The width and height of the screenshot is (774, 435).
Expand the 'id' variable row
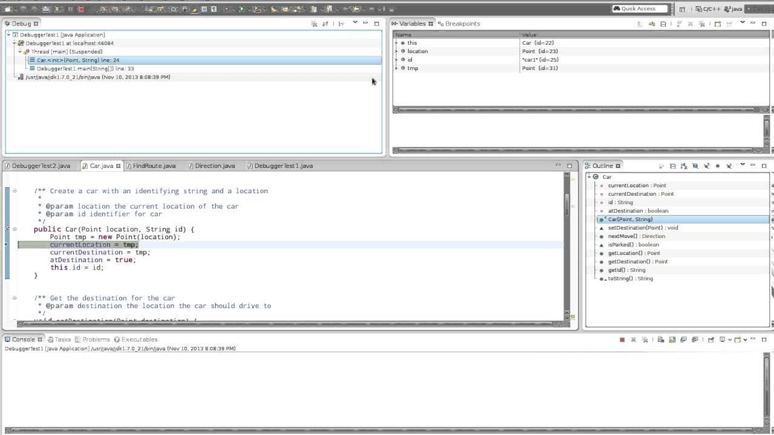pos(397,60)
